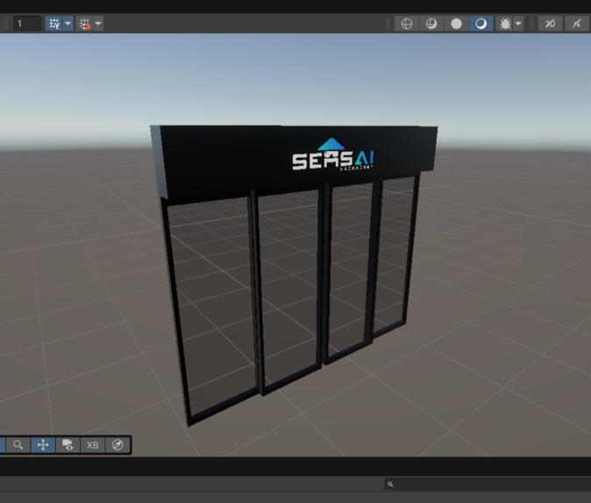Toggle grid snapping magnet icon
The height and width of the screenshot is (503, 591).
pos(84,24)
